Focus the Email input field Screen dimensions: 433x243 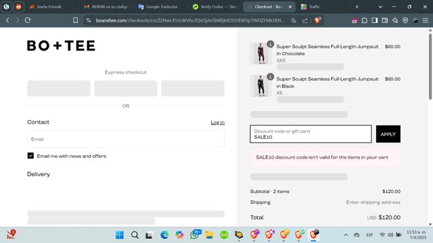[126, 139]
